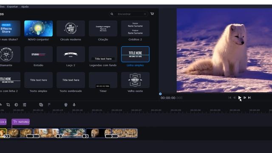Play the preview video
The width and height of the screenshot is (272, 153).
240,98
